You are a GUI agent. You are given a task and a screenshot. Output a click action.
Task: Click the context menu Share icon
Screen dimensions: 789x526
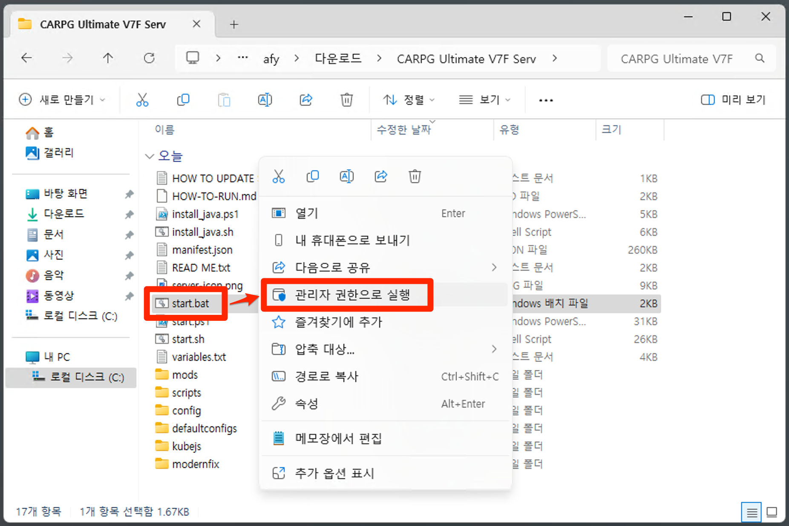click(381, 176)
